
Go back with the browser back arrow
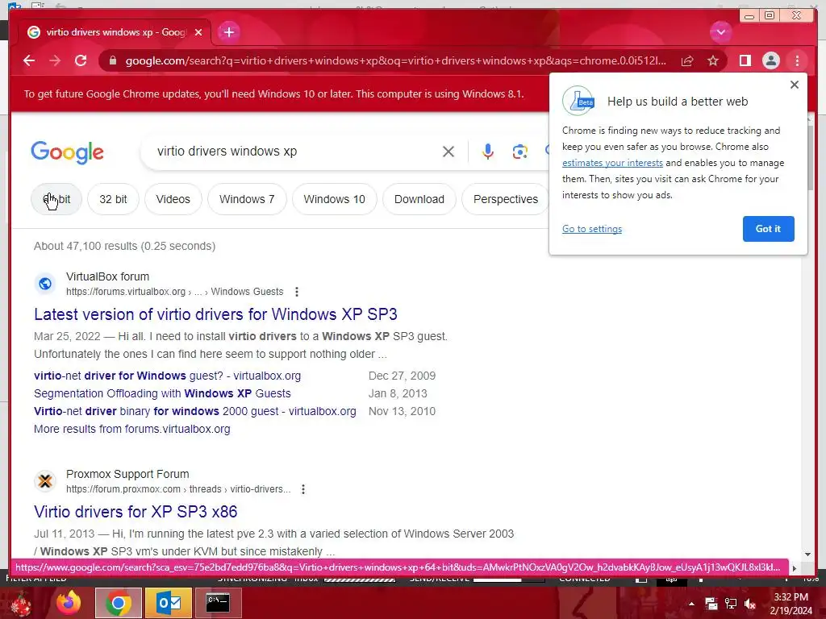coord(29,60)
